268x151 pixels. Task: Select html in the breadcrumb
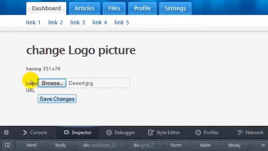click(32, 145)
